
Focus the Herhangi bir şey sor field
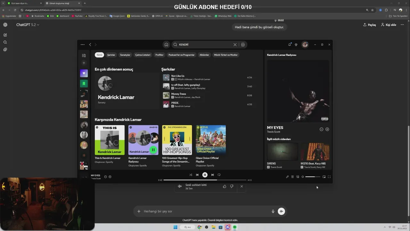(205, 211)
